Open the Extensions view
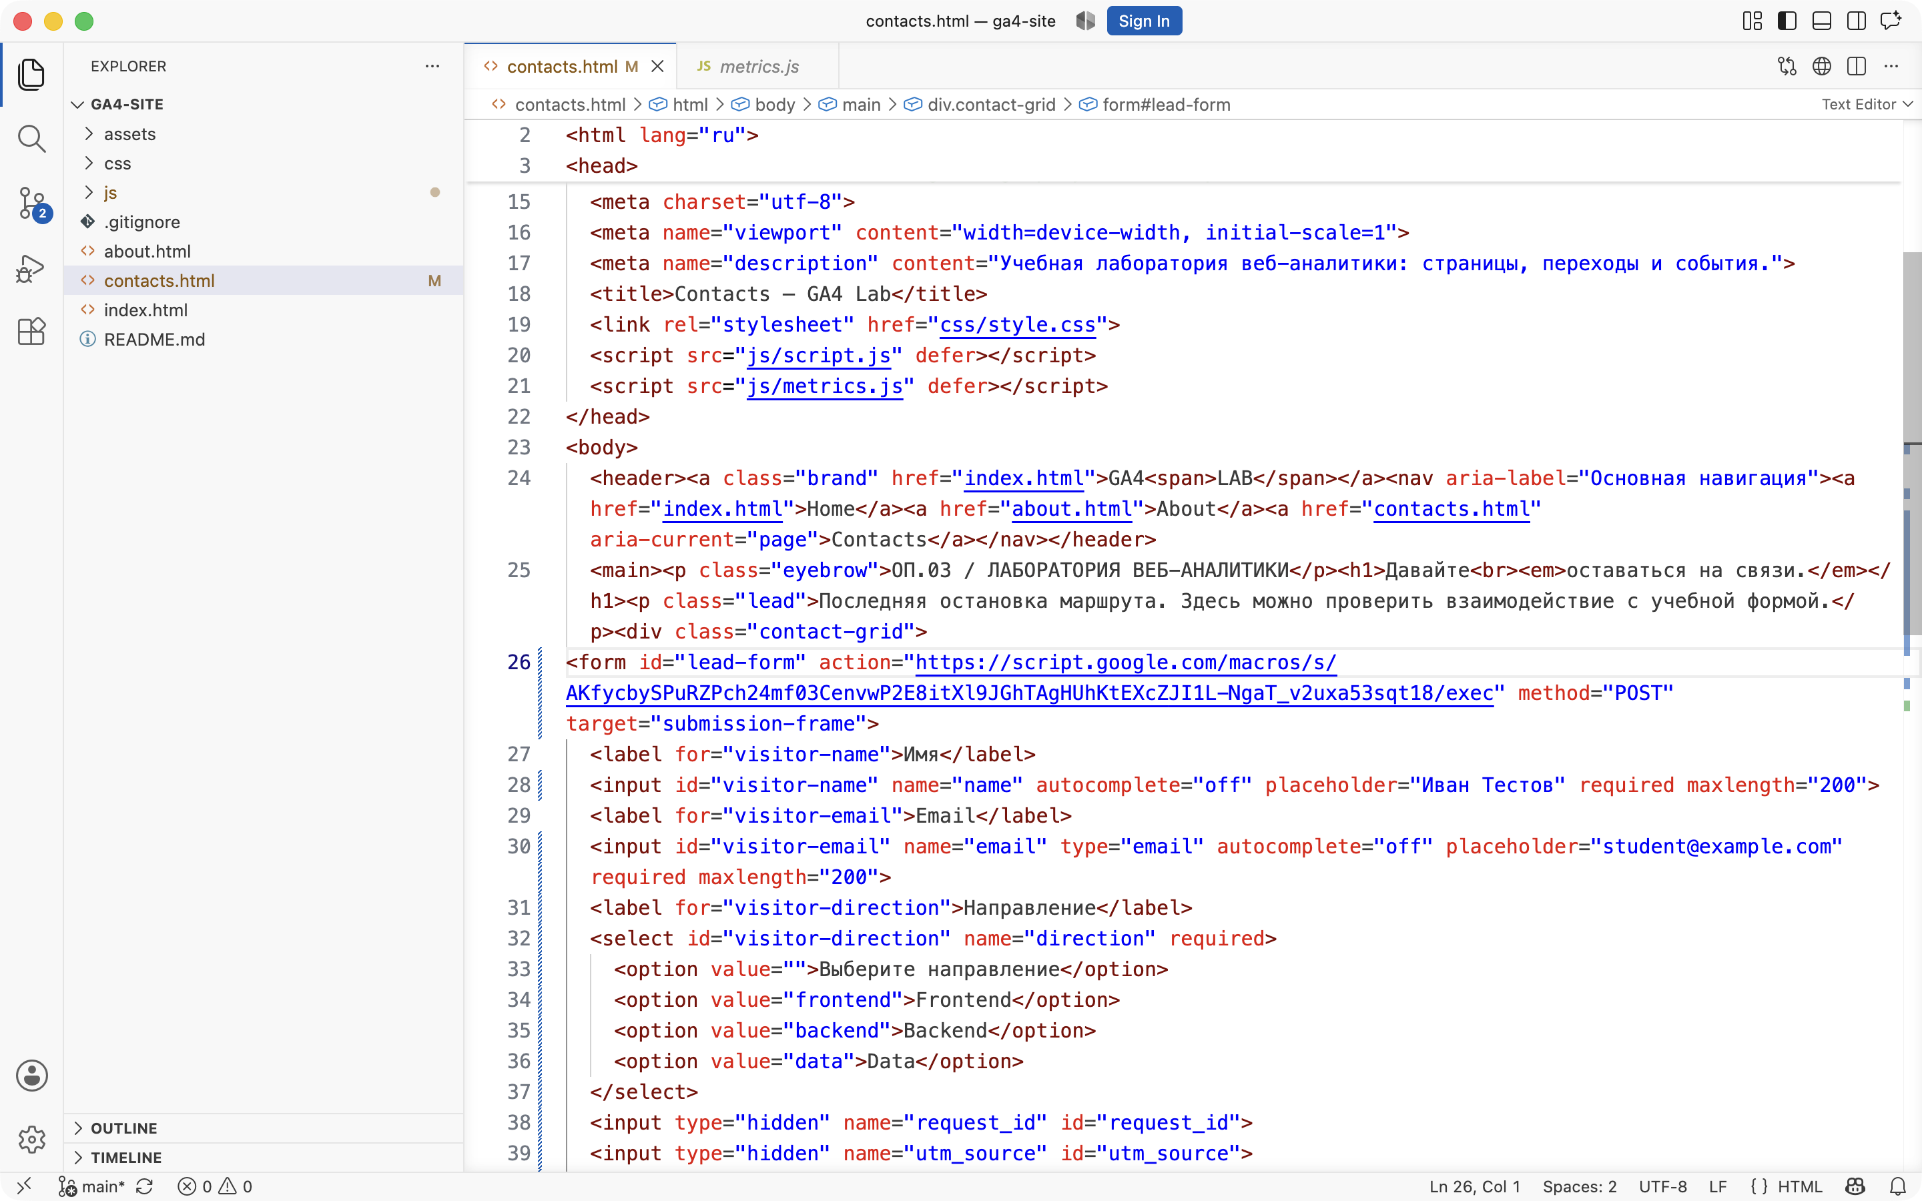 (x=31, y=331)
